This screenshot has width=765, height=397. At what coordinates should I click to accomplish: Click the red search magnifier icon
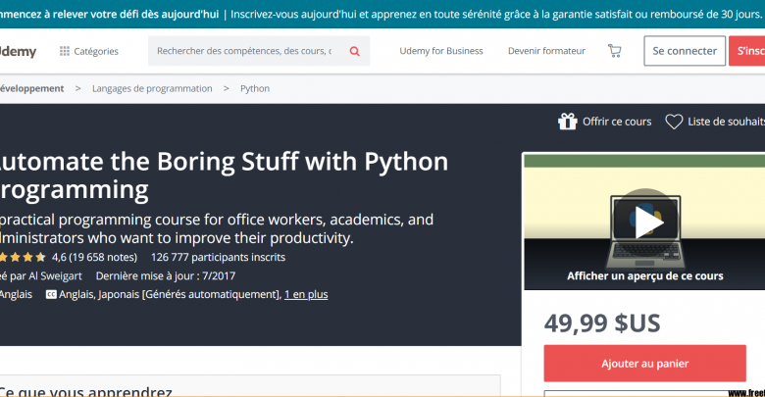point(355,51)
